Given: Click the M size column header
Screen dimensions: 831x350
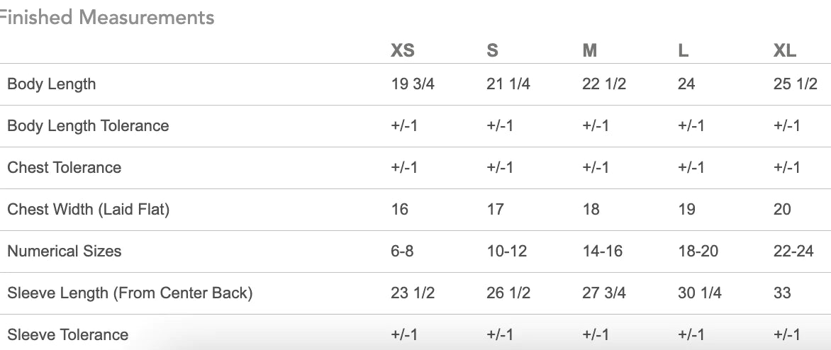Looking at the screenshot, I should pyautogui.click(x=590, y=50).
